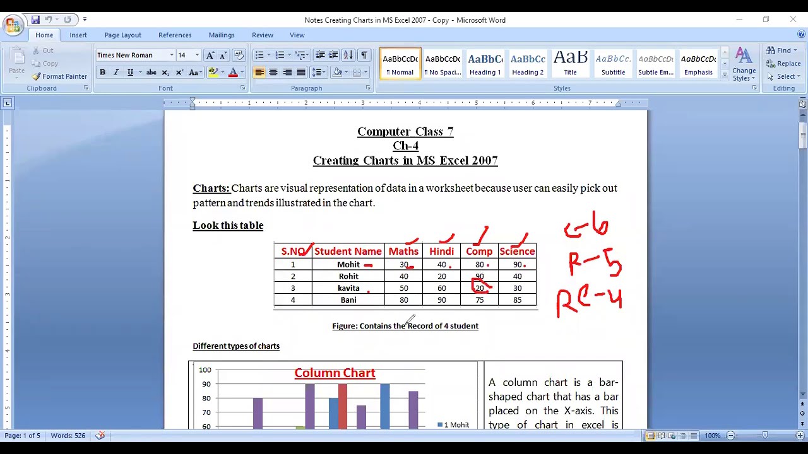Open the Borders dropdown
Viewport: 808px width, 454px height.
pyautogui.click(x=367, y=73)
